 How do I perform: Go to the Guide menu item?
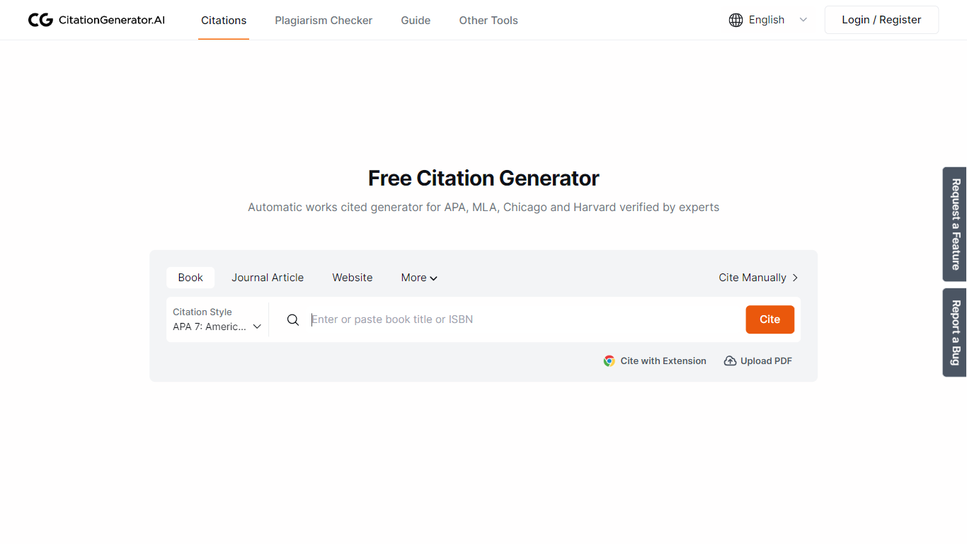(416, 21)
